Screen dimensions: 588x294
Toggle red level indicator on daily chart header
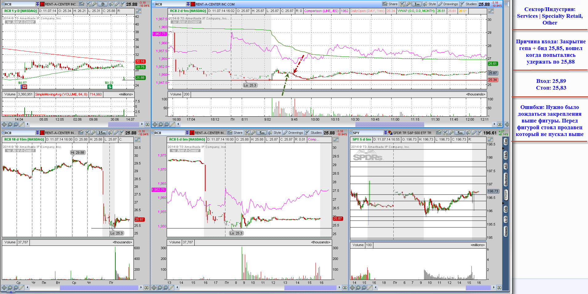(x=42, y=4)
